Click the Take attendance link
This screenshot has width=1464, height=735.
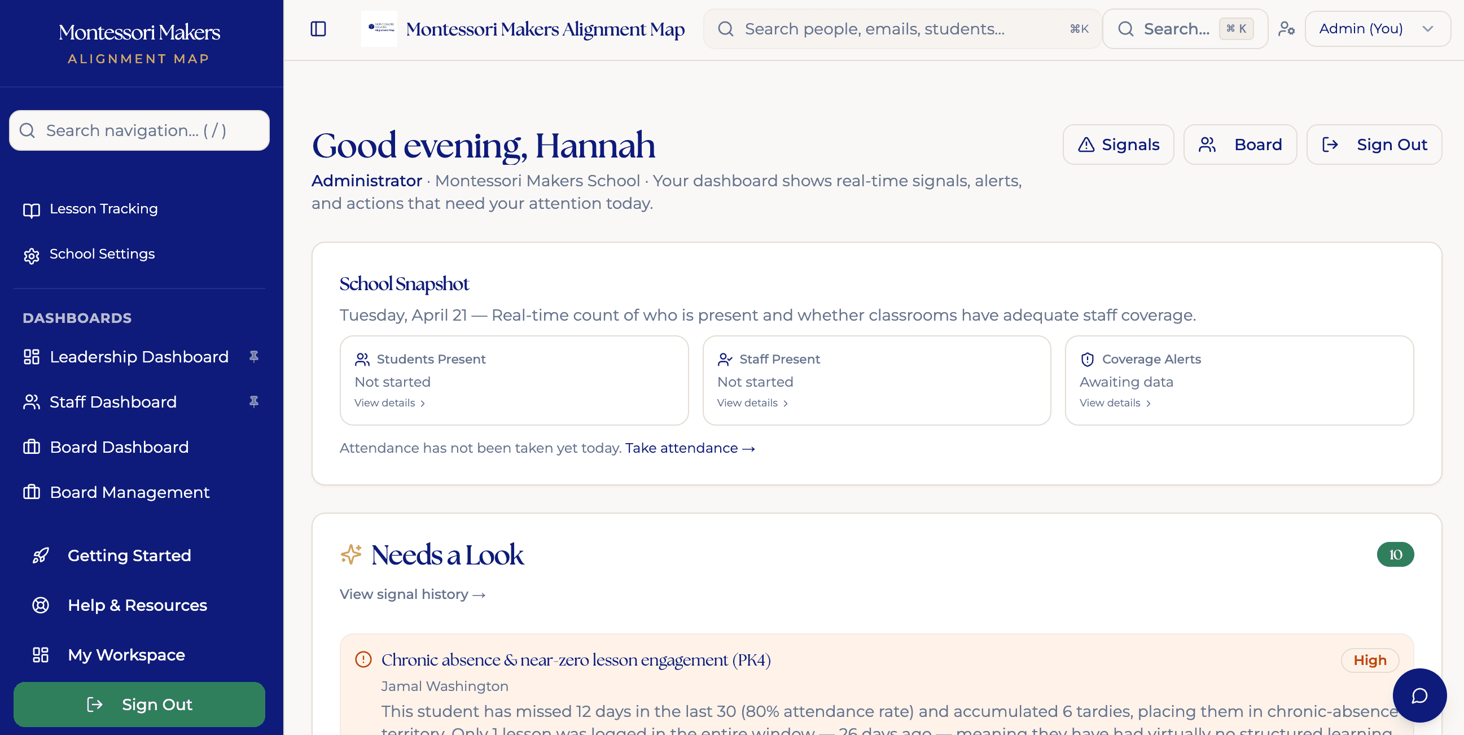[x=690, y=448]
